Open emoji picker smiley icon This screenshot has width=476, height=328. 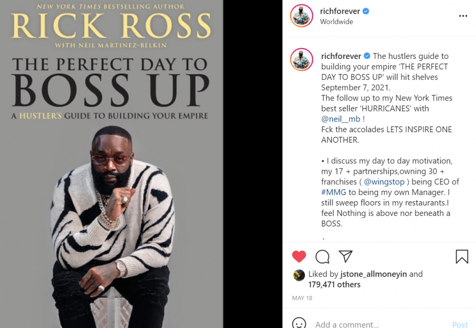click(x=299, y=324)
